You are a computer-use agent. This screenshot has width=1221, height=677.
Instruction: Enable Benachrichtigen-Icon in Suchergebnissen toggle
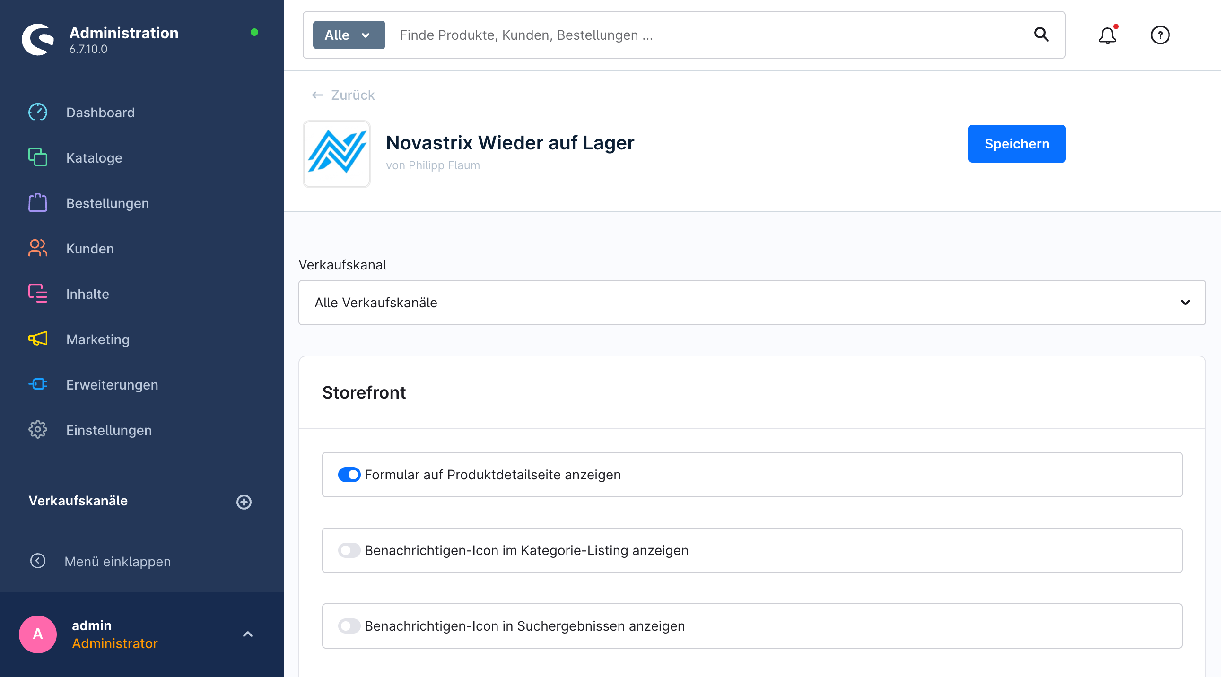[349, 626]
